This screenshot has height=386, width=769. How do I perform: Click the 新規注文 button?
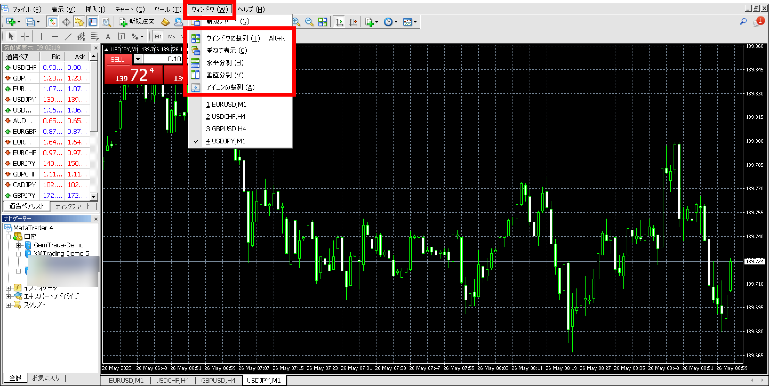coord(137,22)
